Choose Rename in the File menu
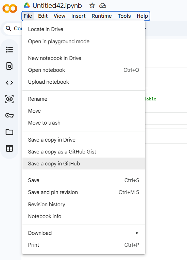 pos(84,99)
